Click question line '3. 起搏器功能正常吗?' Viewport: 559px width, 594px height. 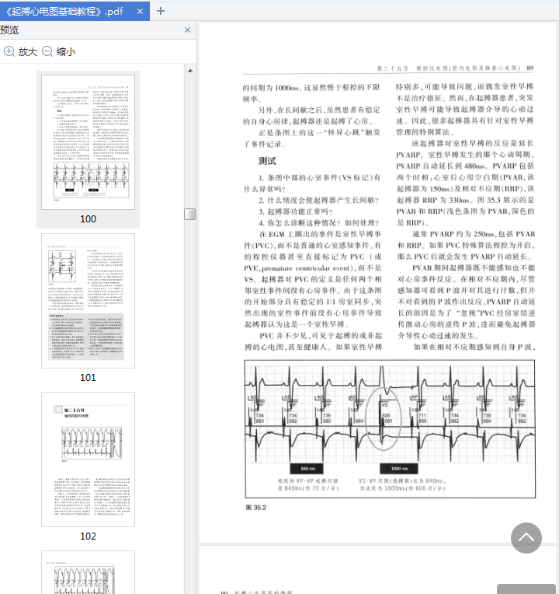[296, 211]
